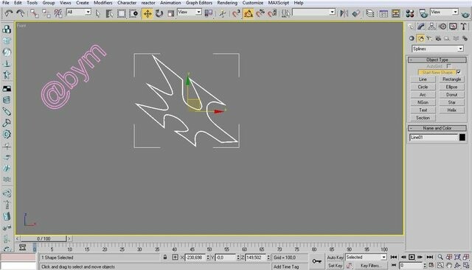
Task: Open the Rendering menu
Action: click(x=227, y=3)
